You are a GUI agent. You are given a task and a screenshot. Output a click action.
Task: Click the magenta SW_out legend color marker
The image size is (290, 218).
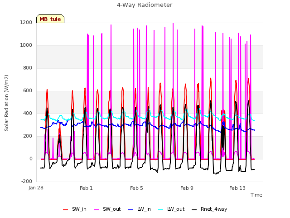point(97,210)
